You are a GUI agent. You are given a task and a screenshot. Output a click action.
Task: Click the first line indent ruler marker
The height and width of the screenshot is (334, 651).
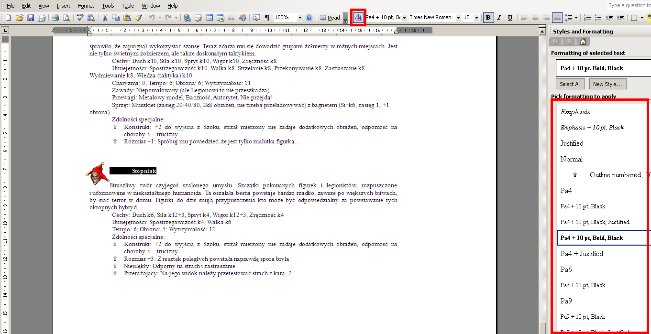point(89,29)
